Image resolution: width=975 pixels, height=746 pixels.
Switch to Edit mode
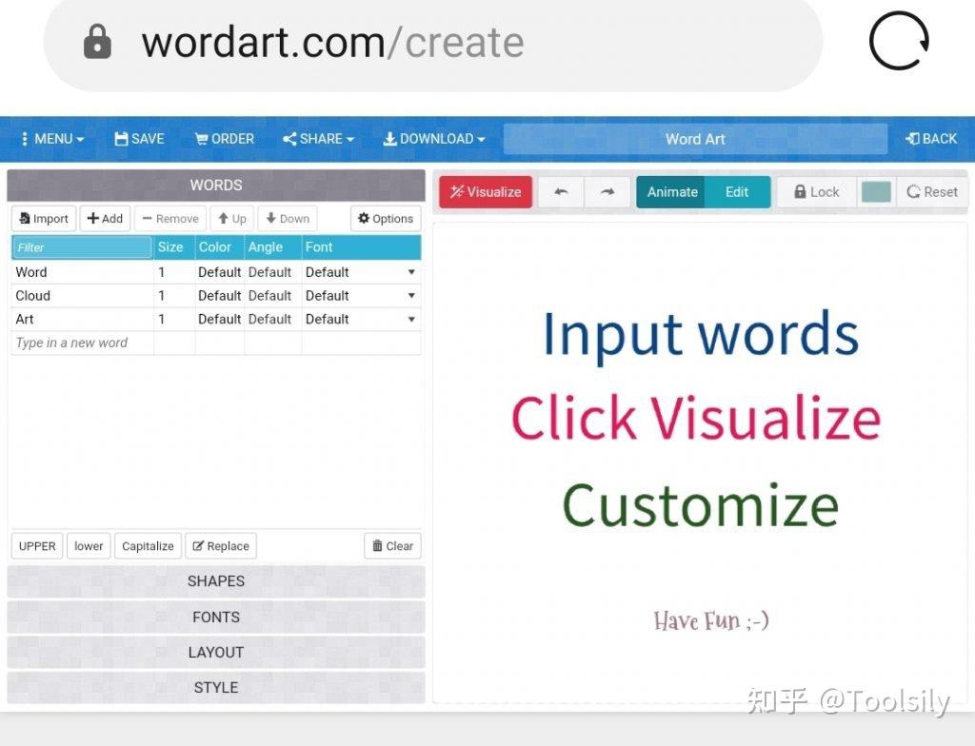[737, 191]
